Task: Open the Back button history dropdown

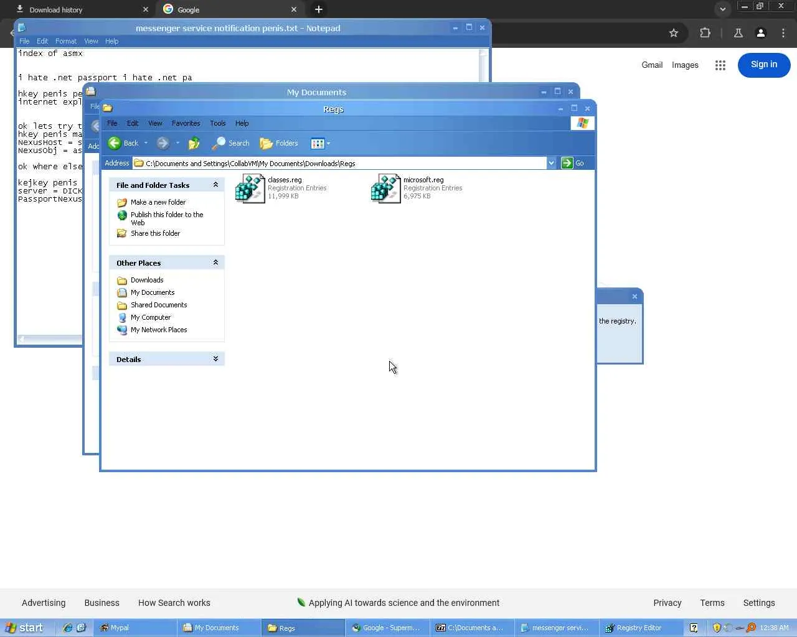Action: tap(146, 143)
